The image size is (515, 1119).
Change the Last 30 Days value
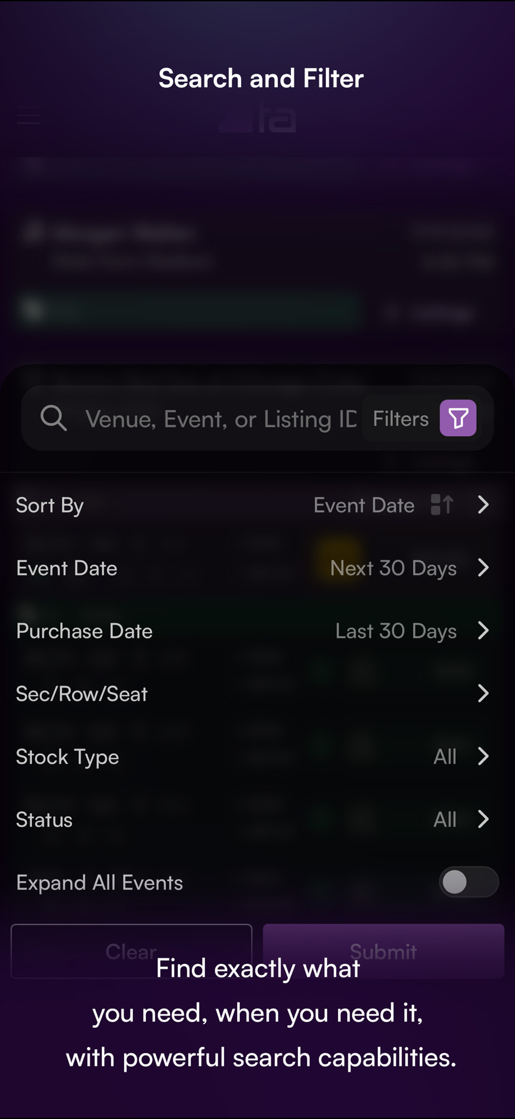pos(396,631)
